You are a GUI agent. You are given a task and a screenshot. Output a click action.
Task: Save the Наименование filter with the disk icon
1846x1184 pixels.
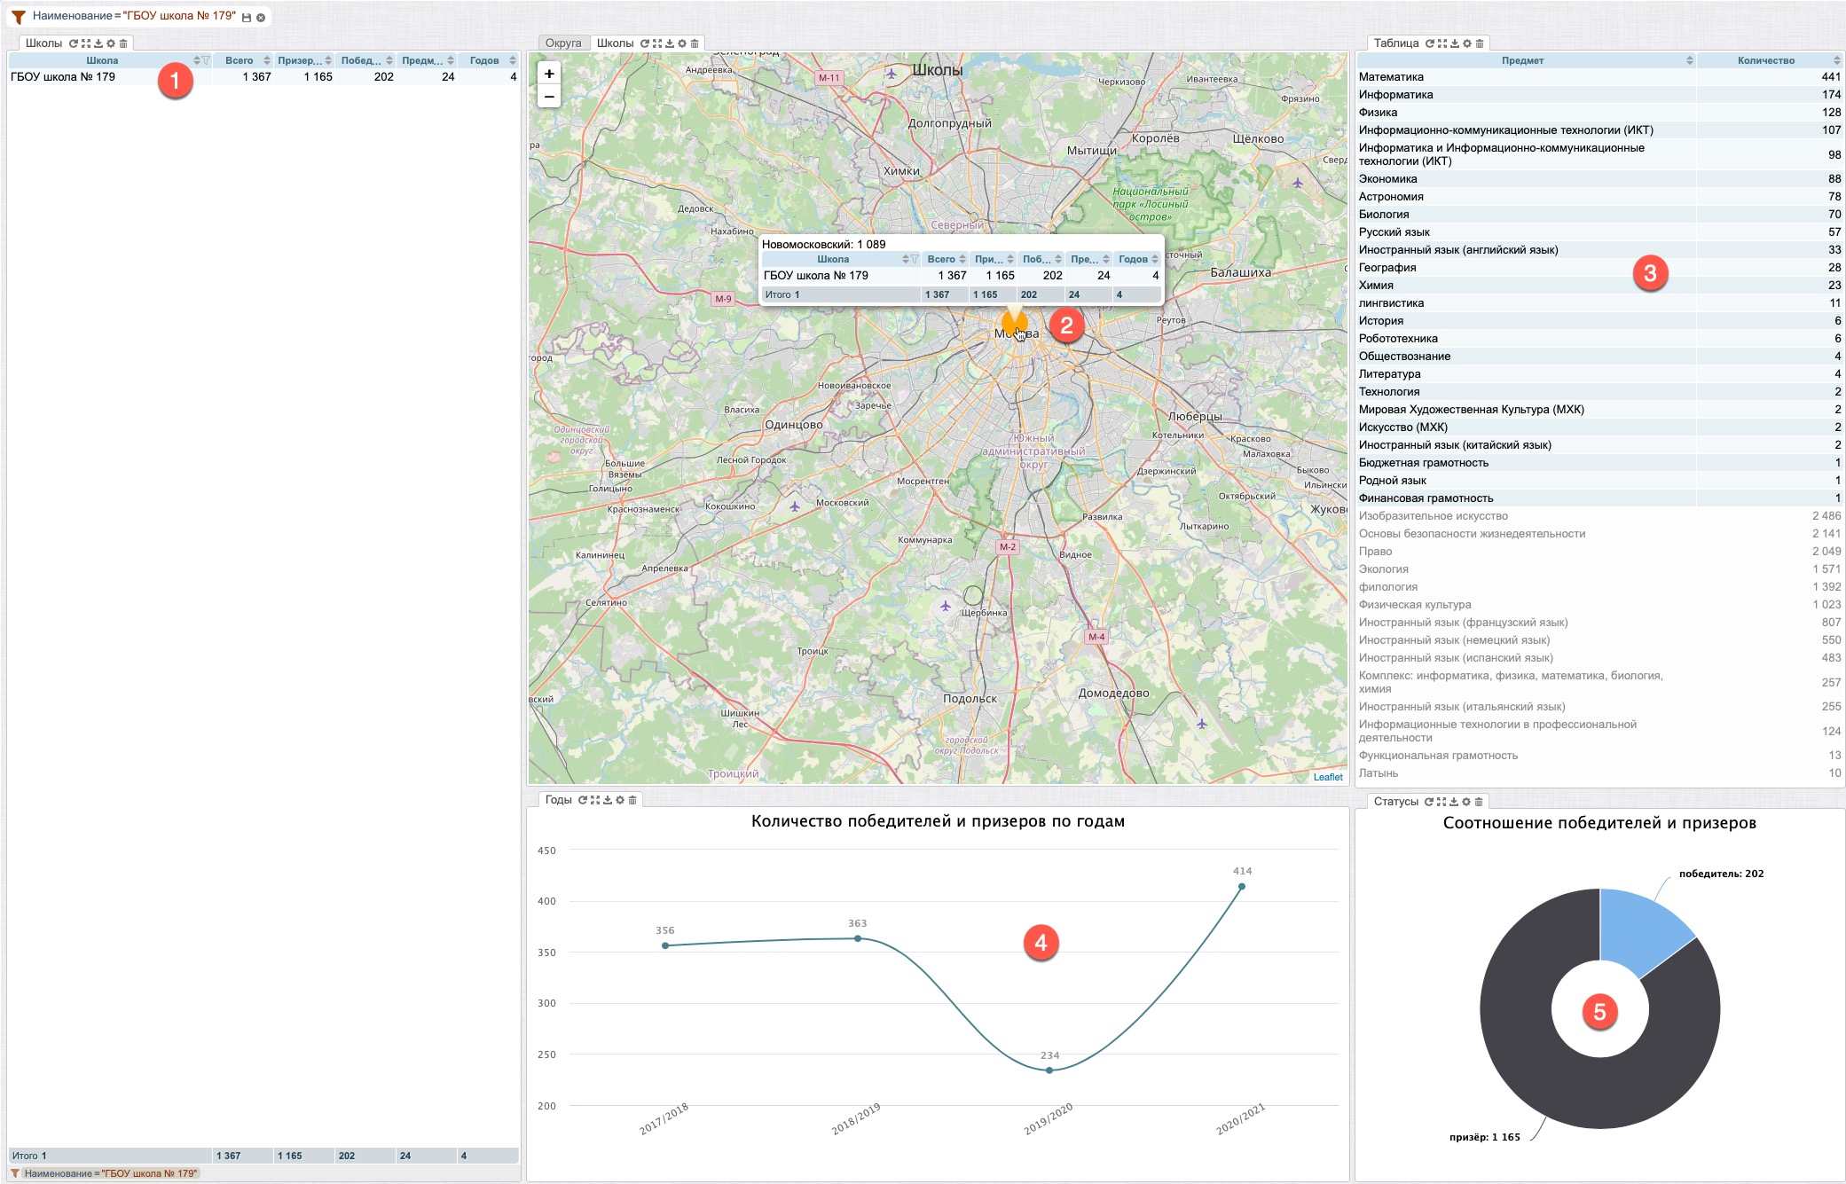pyautogui.click(x=247, y=17)
